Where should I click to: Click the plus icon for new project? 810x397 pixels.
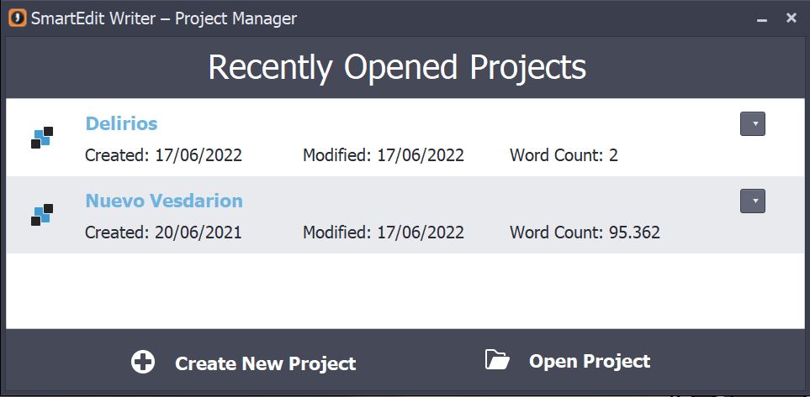pos(143,362)
